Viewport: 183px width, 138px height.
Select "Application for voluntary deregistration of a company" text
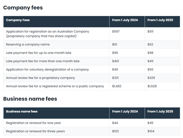pos(47,69)
